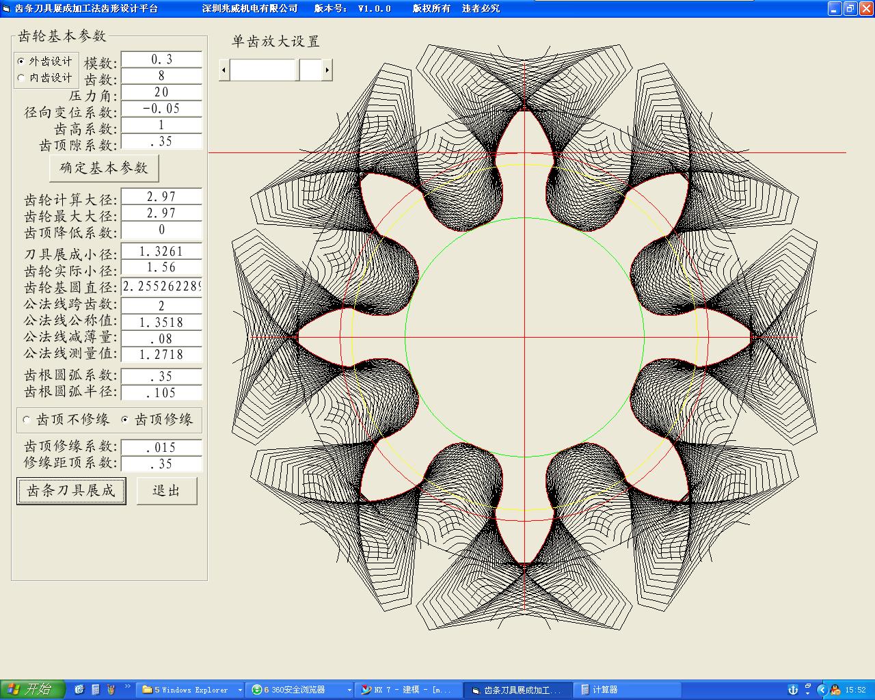The height and width of the screenshot is (700, 875).
Task: Click the window title 齿条刀具展成加工法齿形设计平台
Action: 86,8
